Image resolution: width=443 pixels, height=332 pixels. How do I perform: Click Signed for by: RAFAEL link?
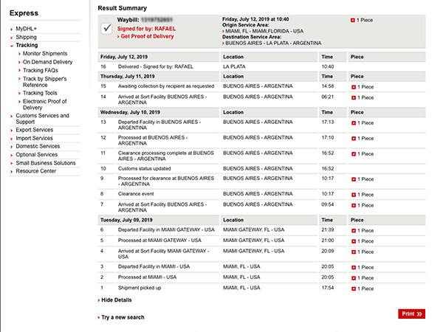coord(146,29)
